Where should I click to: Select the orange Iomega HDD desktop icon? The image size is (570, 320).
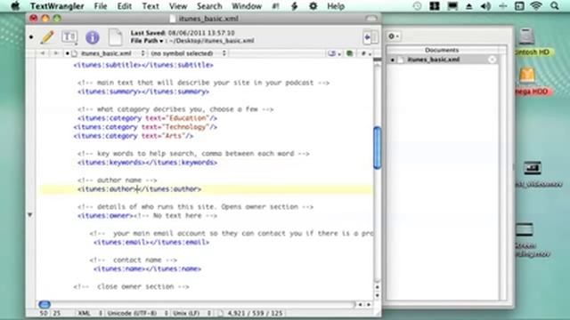[527, 75]
